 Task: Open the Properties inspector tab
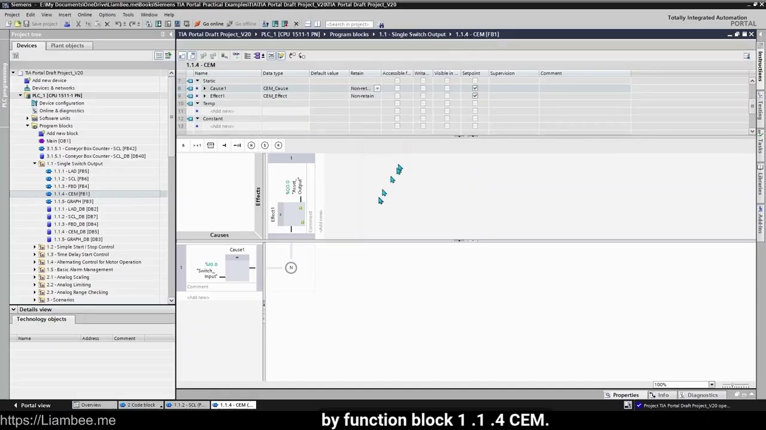622,395
